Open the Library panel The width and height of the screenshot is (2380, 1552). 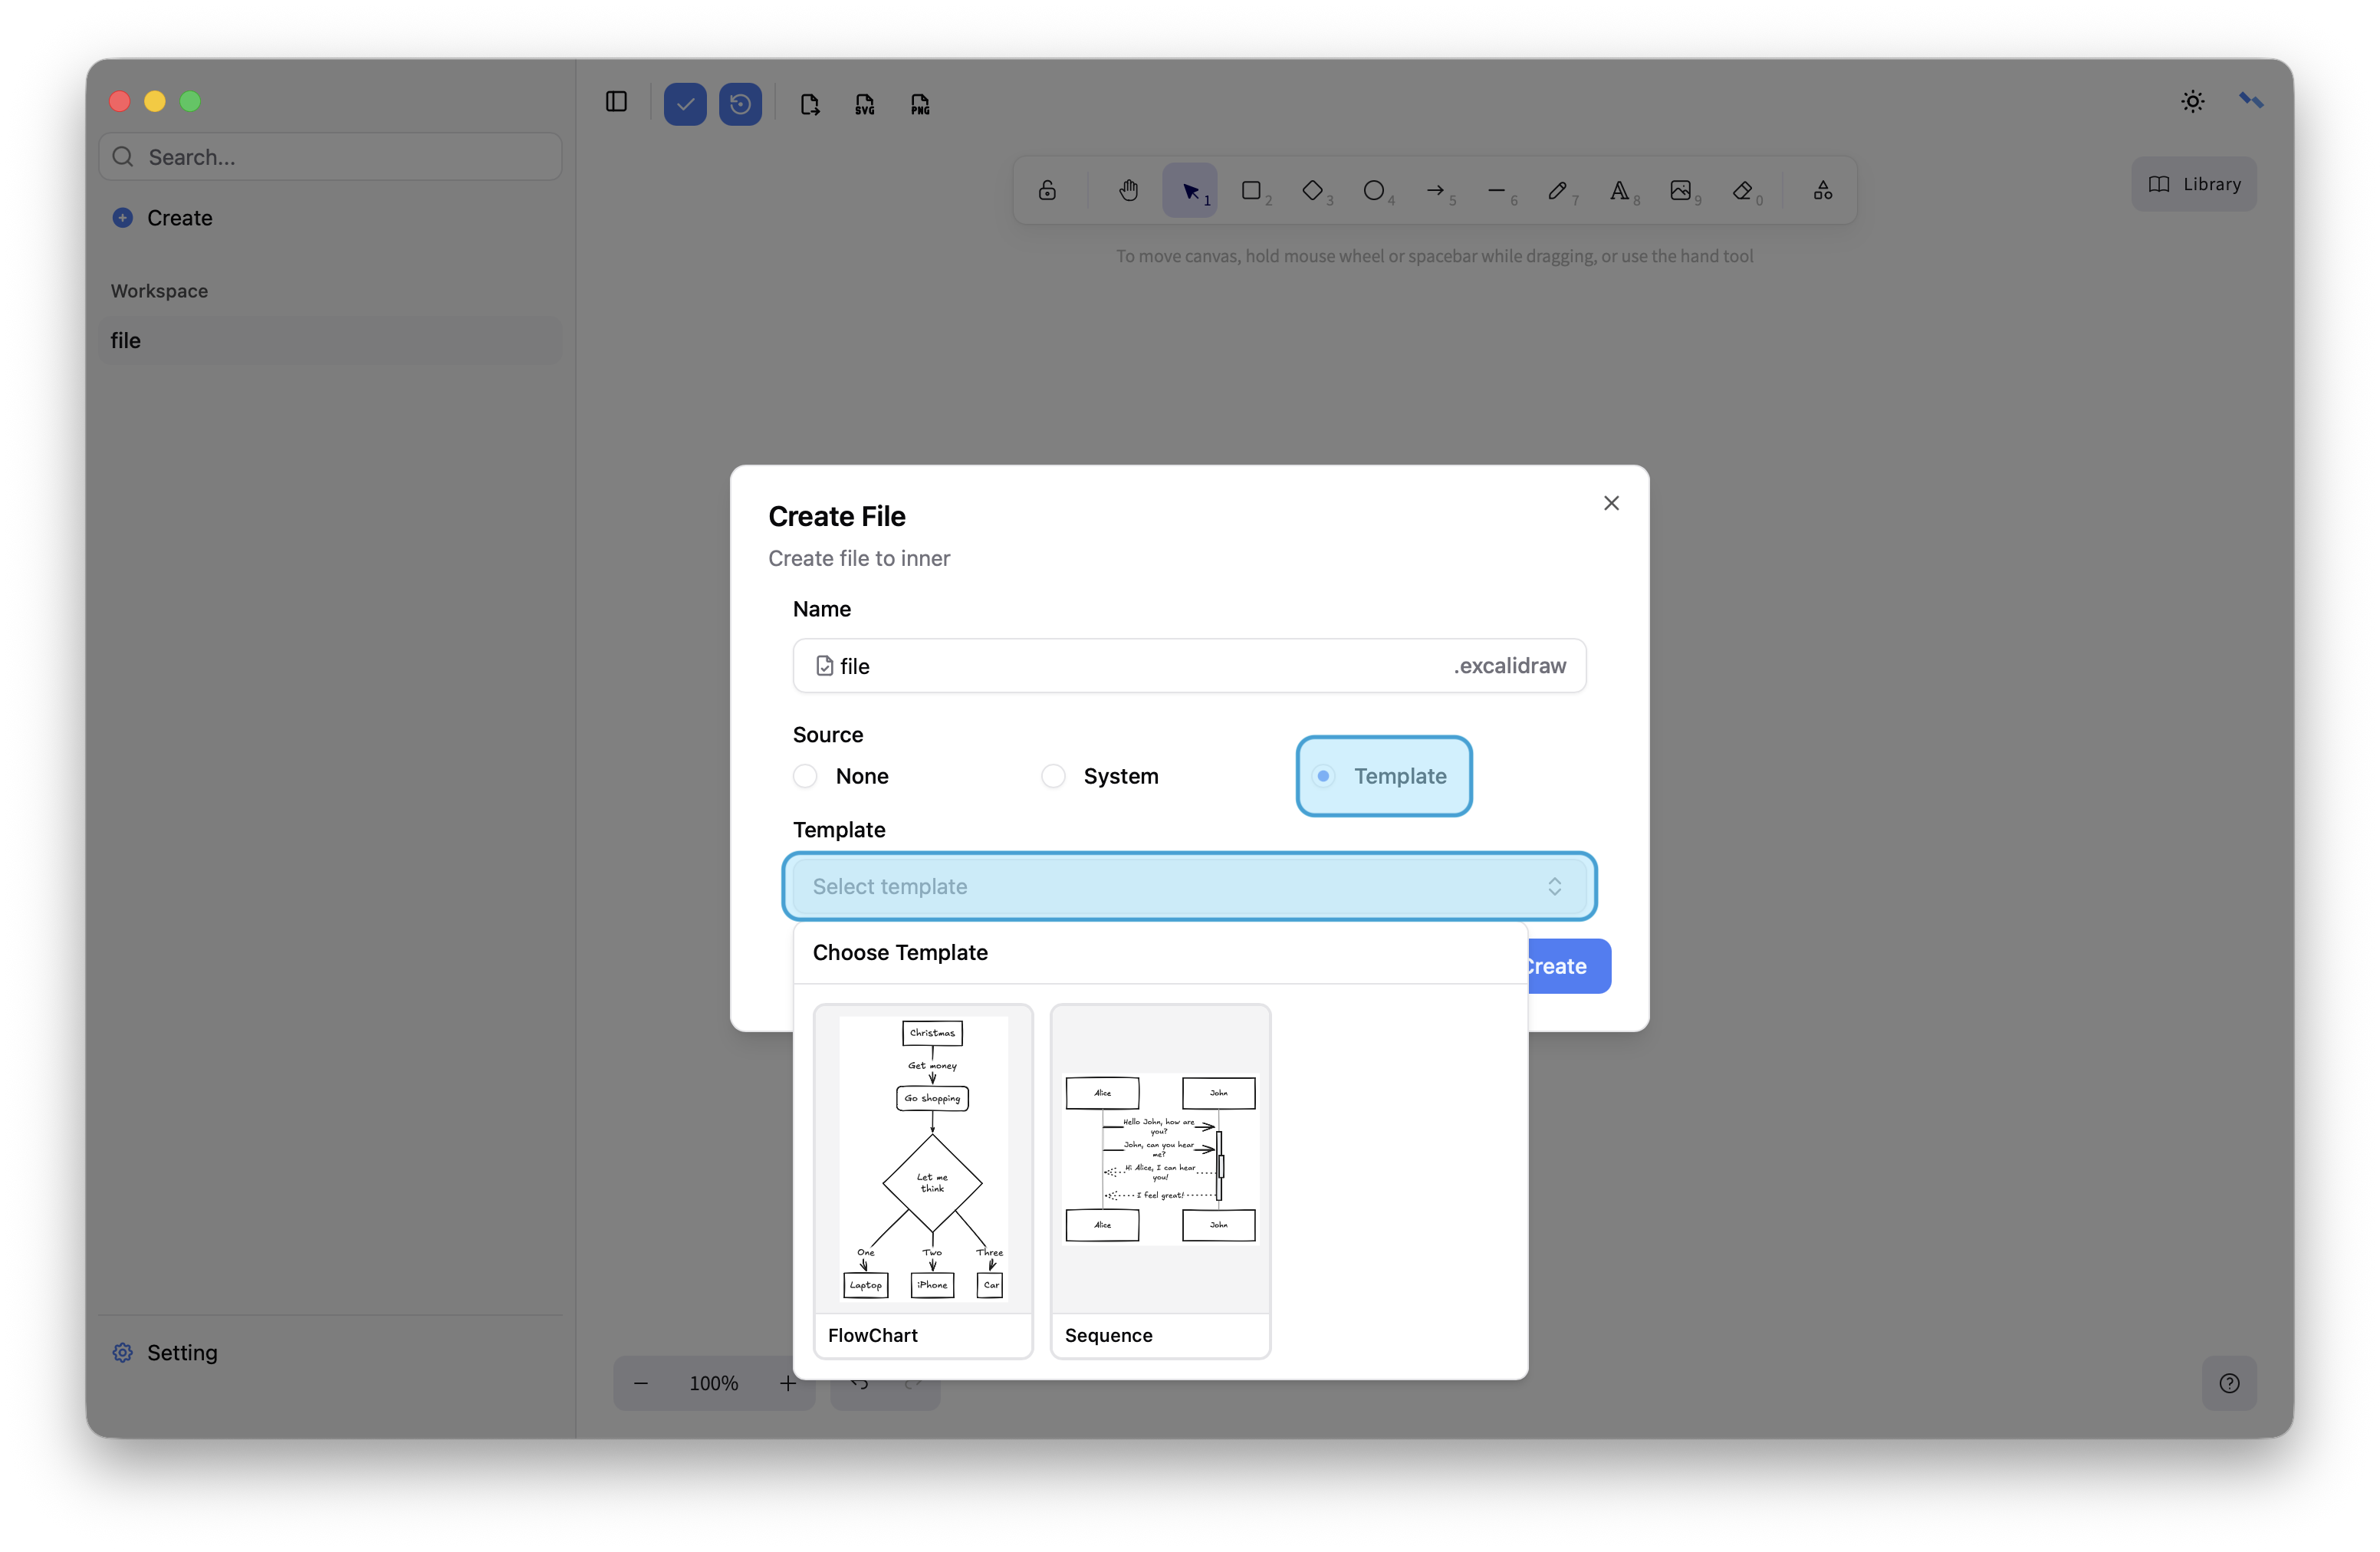click(x=2194, y=184)
